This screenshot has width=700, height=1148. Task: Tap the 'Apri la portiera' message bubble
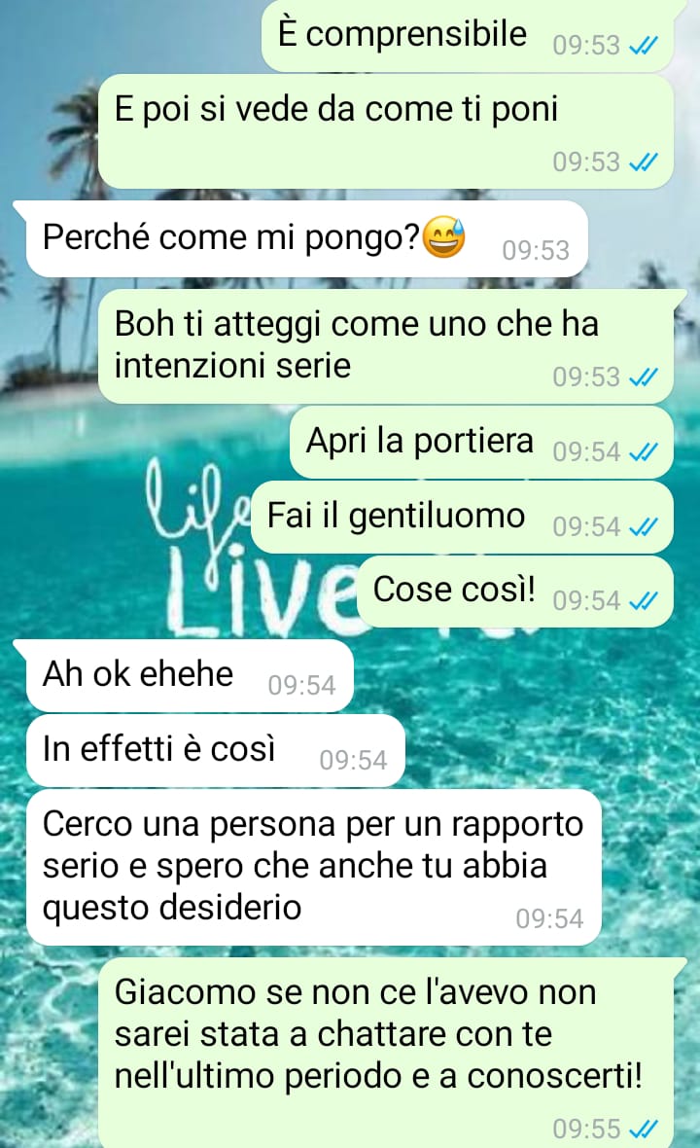point(482,443)
